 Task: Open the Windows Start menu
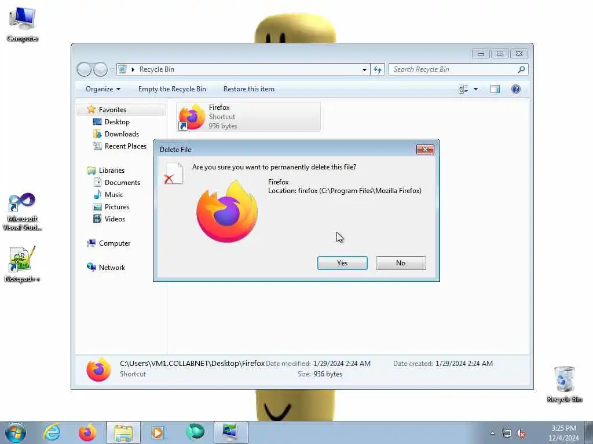coord(16,432)
